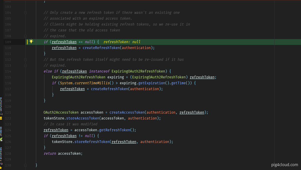Click the OAuth2AccessToken type on line 121
Image resolution: width=301 pixels, height=170 pixels.
[61, 112]
